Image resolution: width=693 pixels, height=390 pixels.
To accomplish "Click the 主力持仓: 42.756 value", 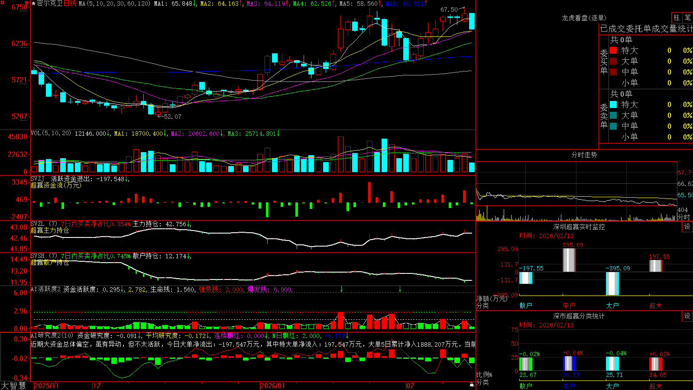I will pyautogui.click(x=162, y=224).
